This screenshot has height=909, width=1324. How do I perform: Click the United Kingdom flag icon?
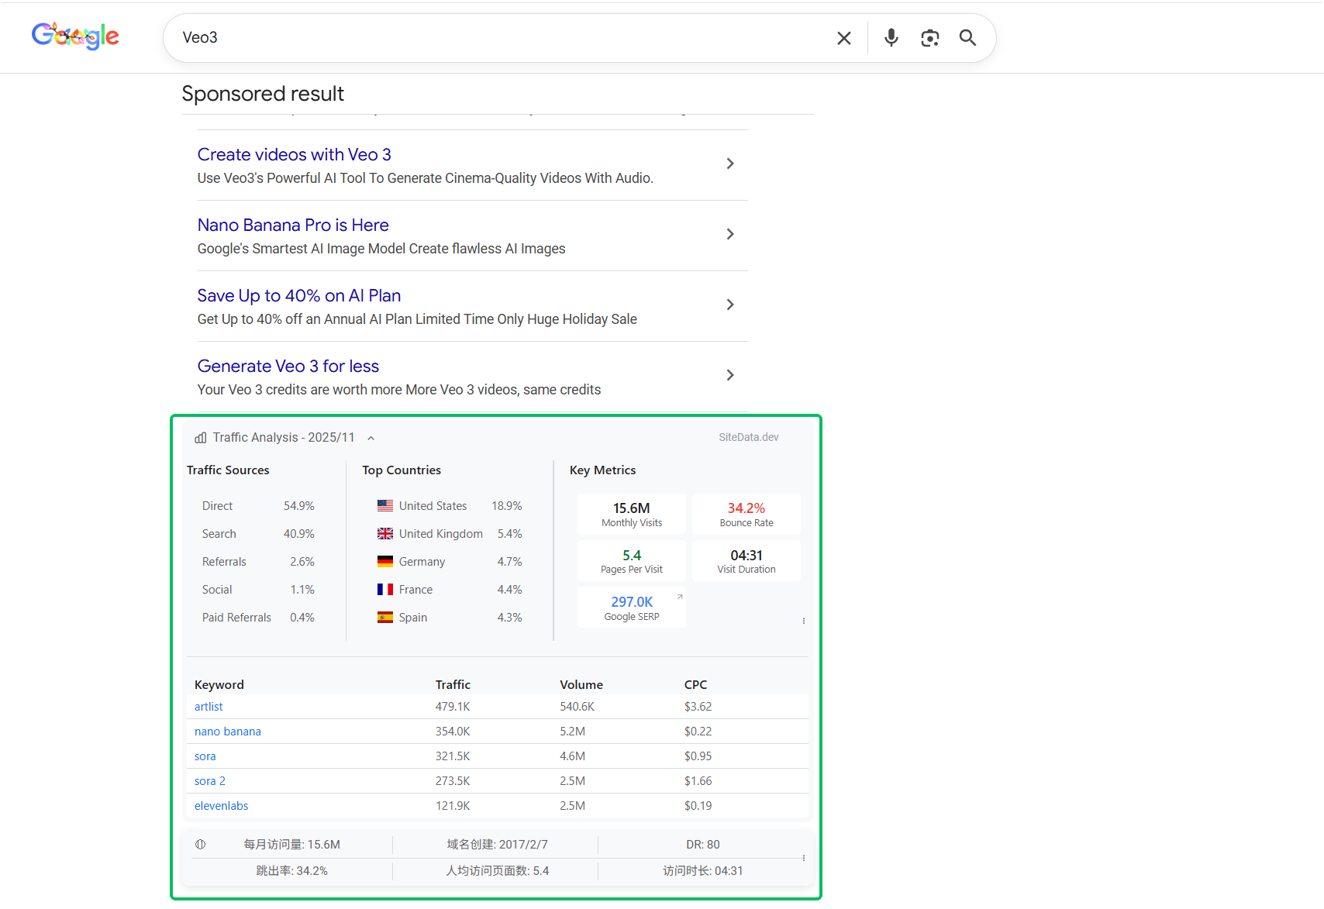pyautogui.click(x=385, y=534)
